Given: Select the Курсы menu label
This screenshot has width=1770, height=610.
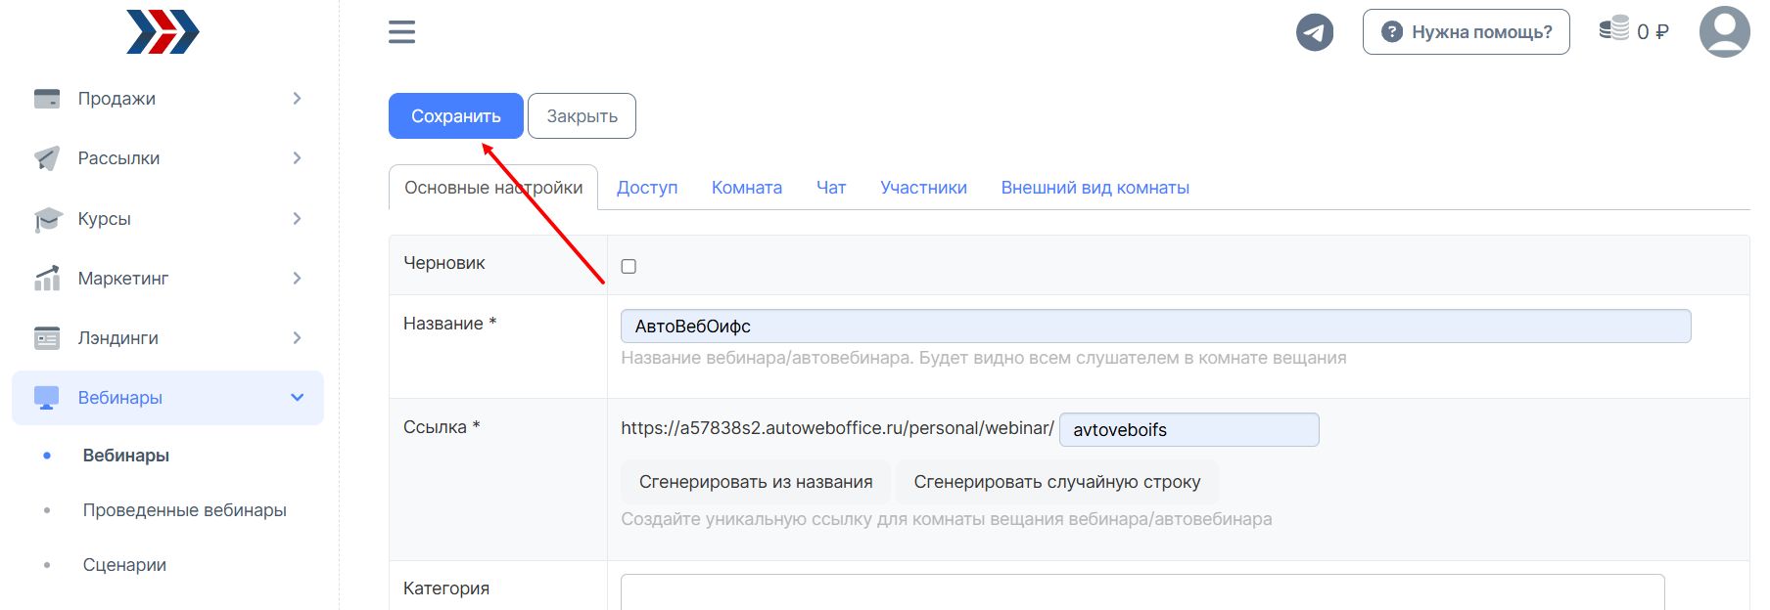Looking at the screenshot, I should point(104,219).
